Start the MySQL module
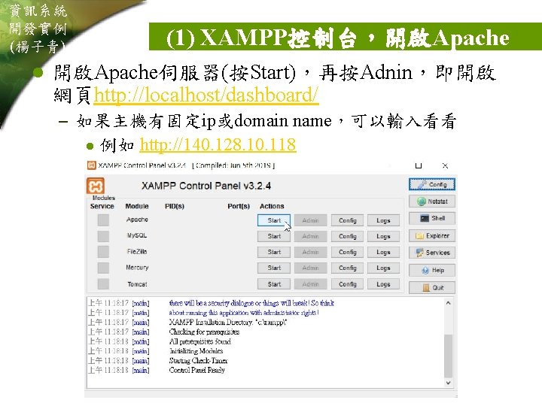This screenshot has height=406, width=542. coord(274,236)
